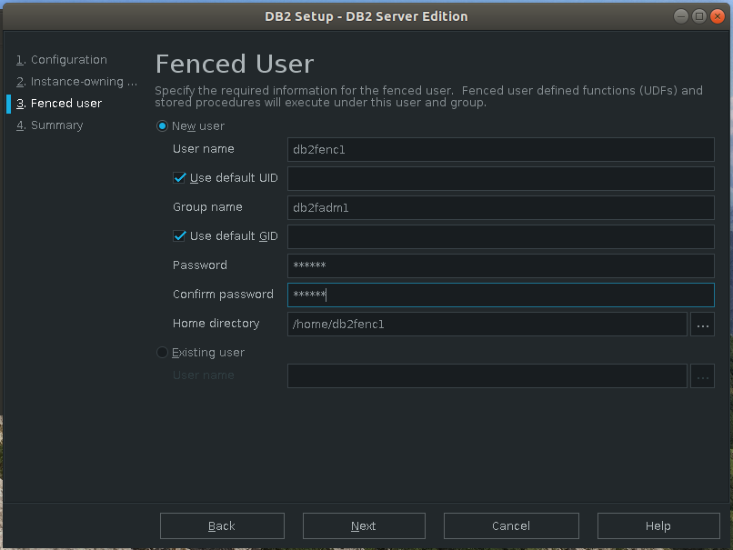Uncheck the Use default GID checkbox
733x550 pixels.
point(179,236)
